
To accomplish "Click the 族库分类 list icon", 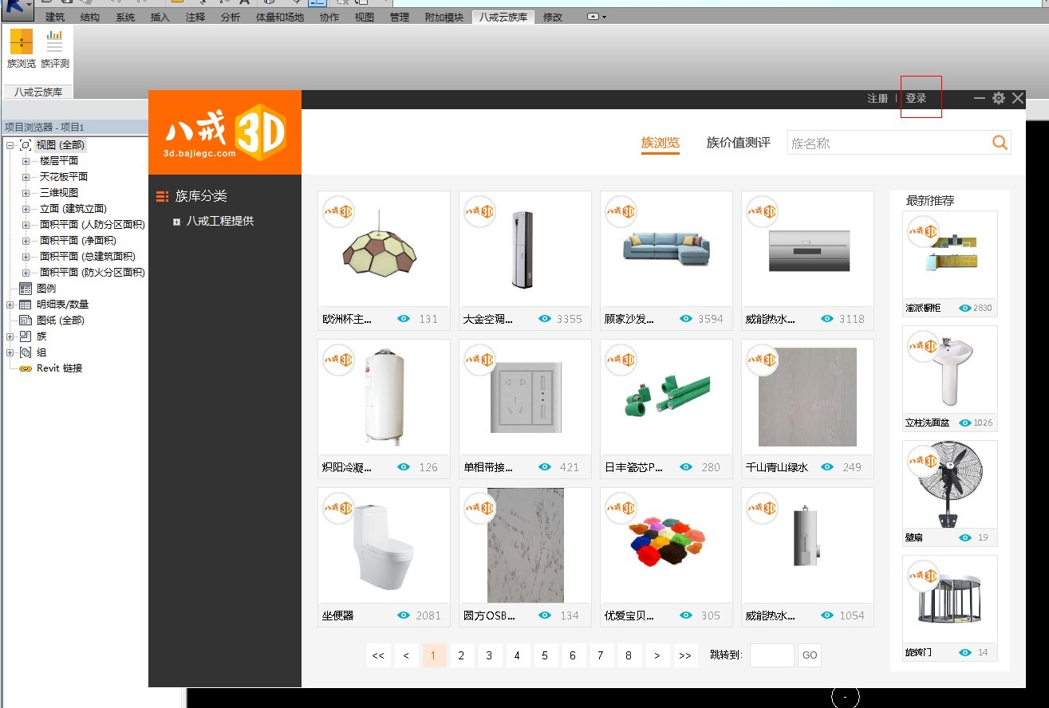I will [x=164, y=196].
